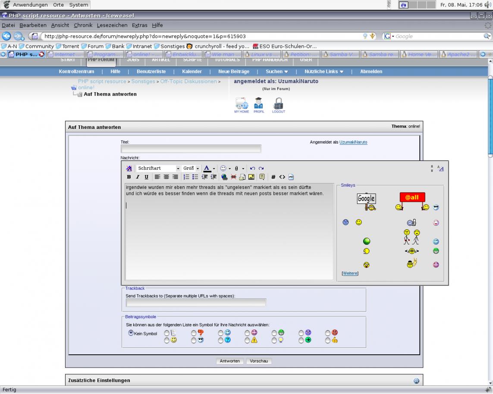
Task: Open the Logout padlock icon
Action: click(279, 105)
